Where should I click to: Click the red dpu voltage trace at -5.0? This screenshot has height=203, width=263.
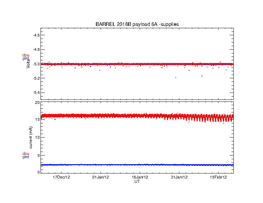tap(137, 64)
